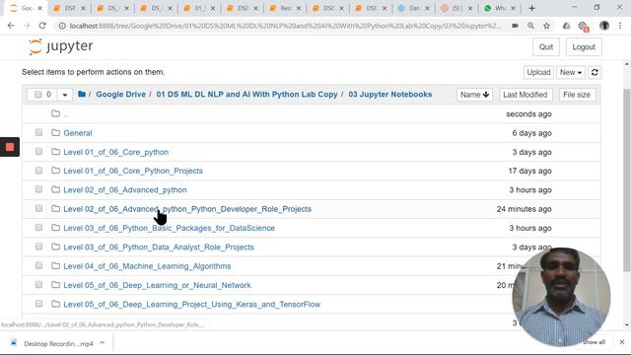Click the page vertical scrollbar
The width and height of the screenshot is (631, 355).
[x=627, y=179]
